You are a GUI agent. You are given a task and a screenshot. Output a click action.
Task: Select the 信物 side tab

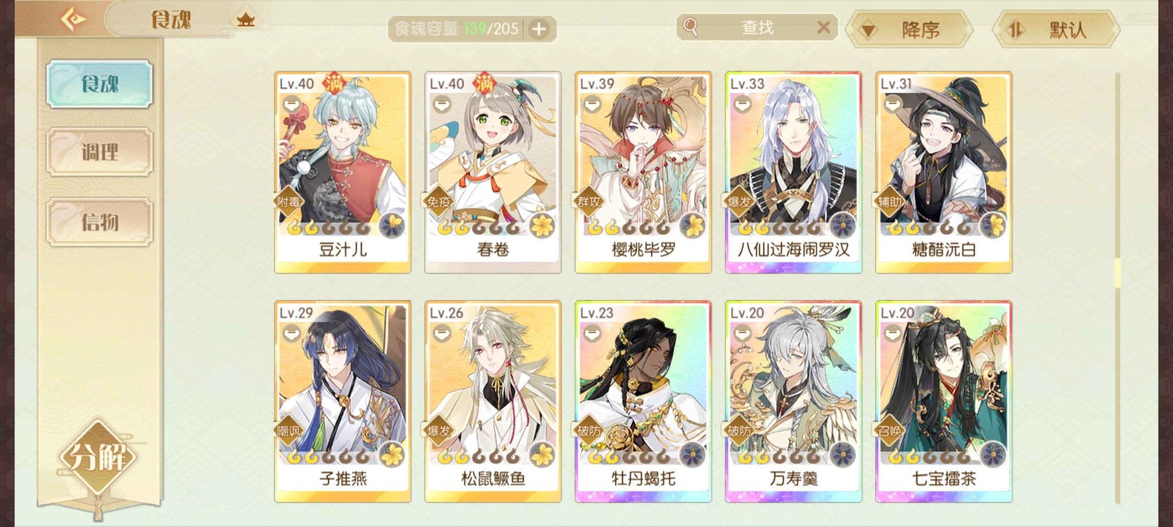(x=100, y=222)
